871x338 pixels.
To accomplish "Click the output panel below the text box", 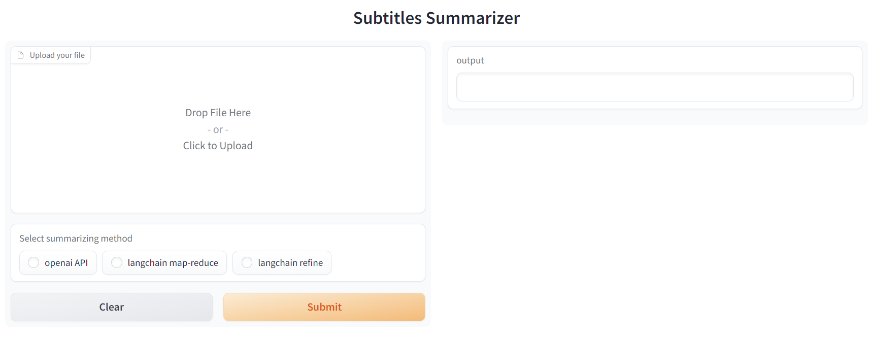I will click(655, 117).
